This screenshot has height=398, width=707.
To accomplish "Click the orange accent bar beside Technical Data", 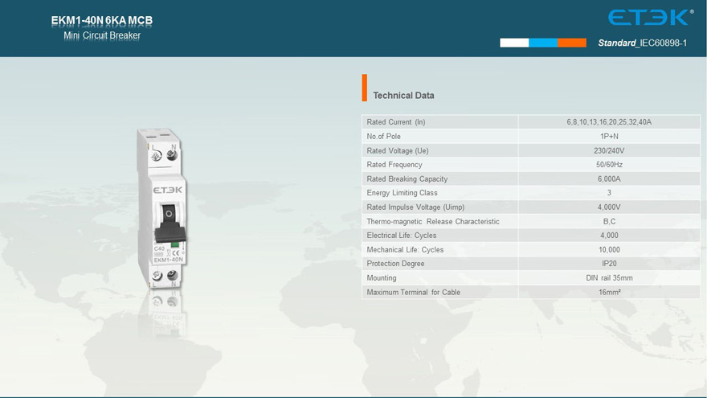I will pyautogui.click(x=364, y=88).
